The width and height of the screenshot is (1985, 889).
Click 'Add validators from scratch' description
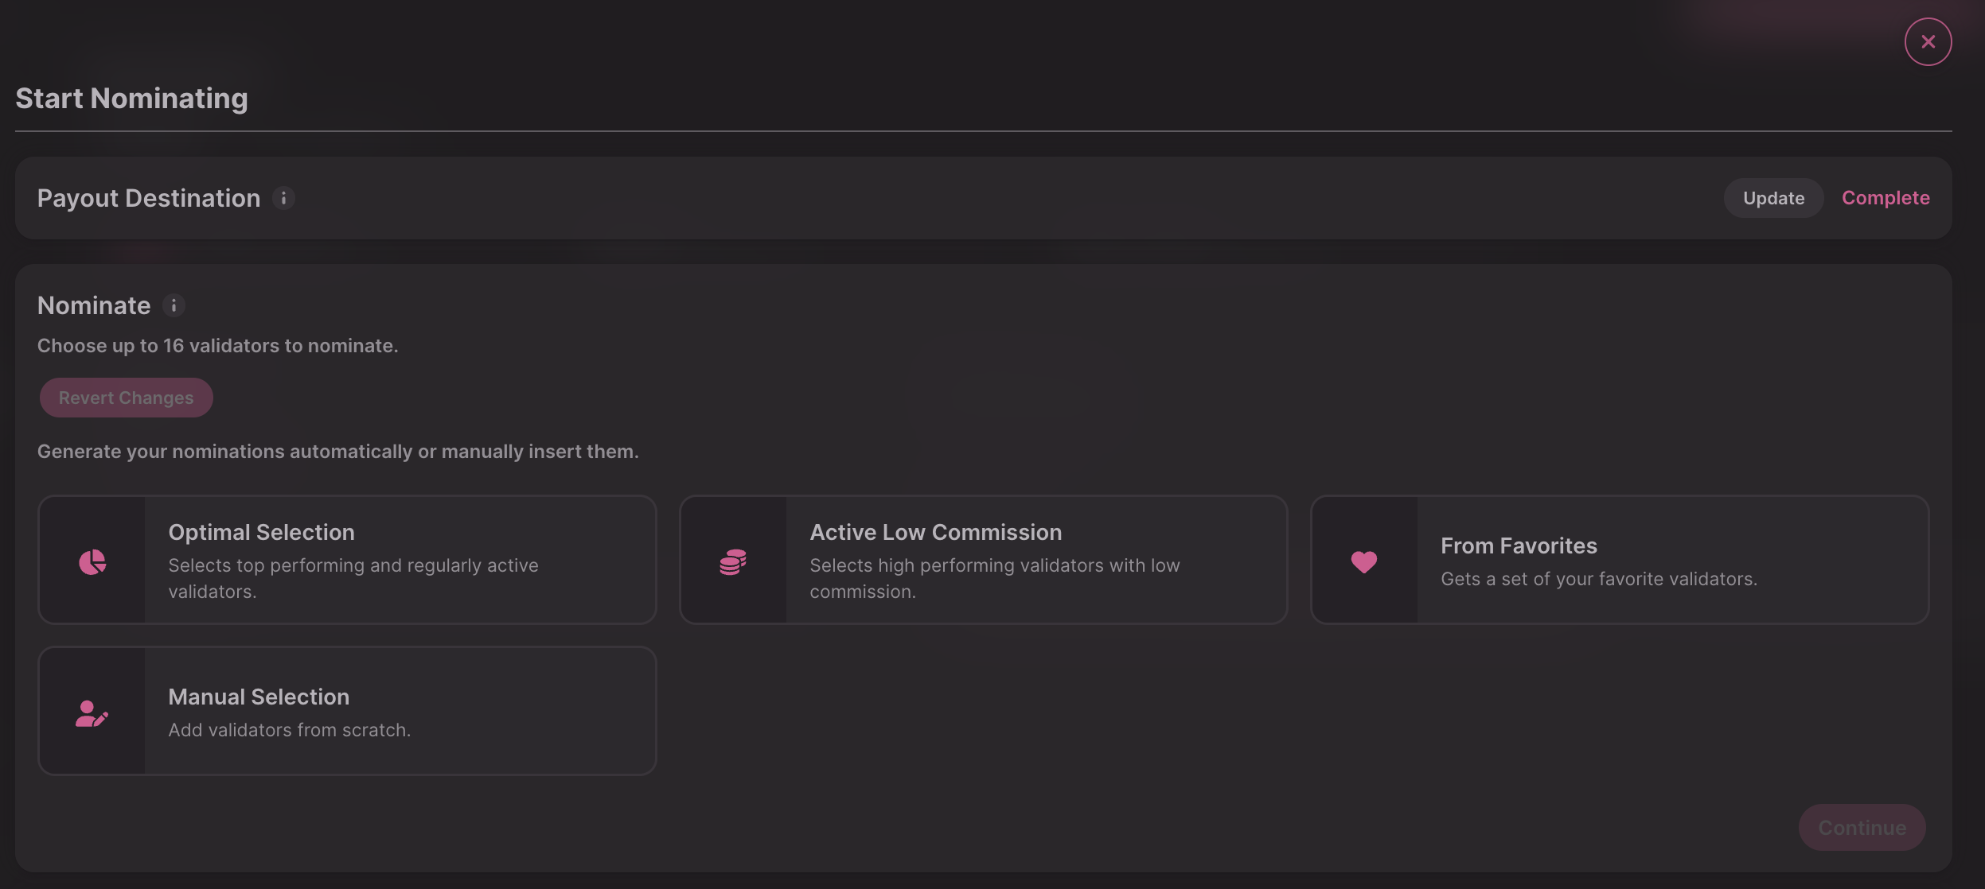pyautogui.click(x=289, y=729)
